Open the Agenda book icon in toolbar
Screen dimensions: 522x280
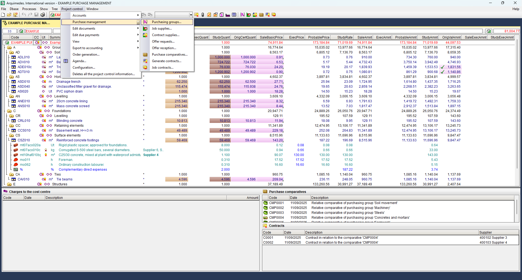234,15
